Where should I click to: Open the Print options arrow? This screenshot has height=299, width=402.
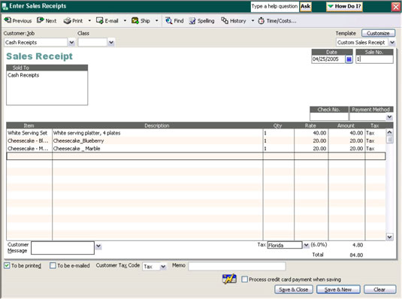89,21
